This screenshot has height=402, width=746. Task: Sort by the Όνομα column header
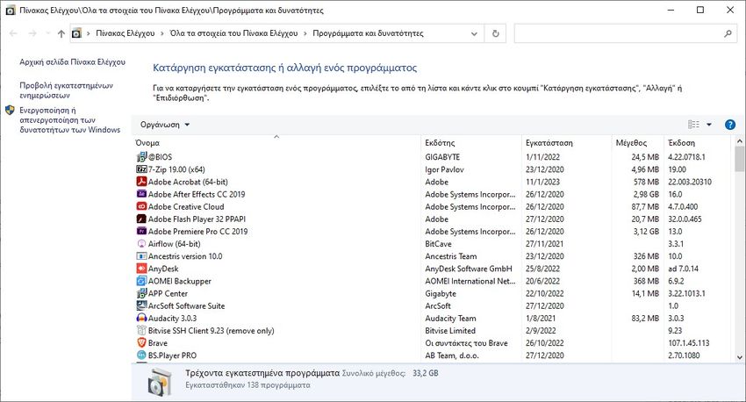coord(276,143)
